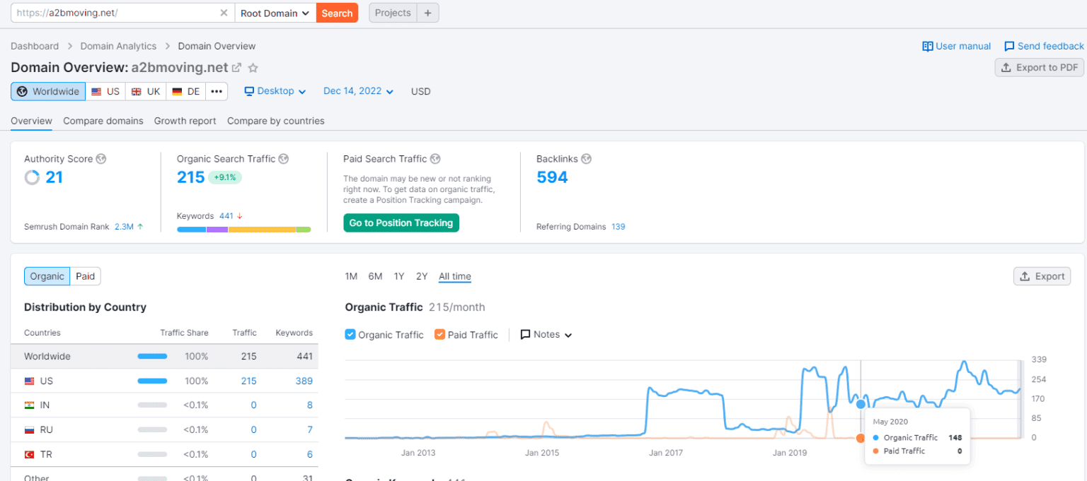Screen dimensions: 1087x481
Task: Uncheck the Paid Traffic checkbox
Action: tap(439, 335)
